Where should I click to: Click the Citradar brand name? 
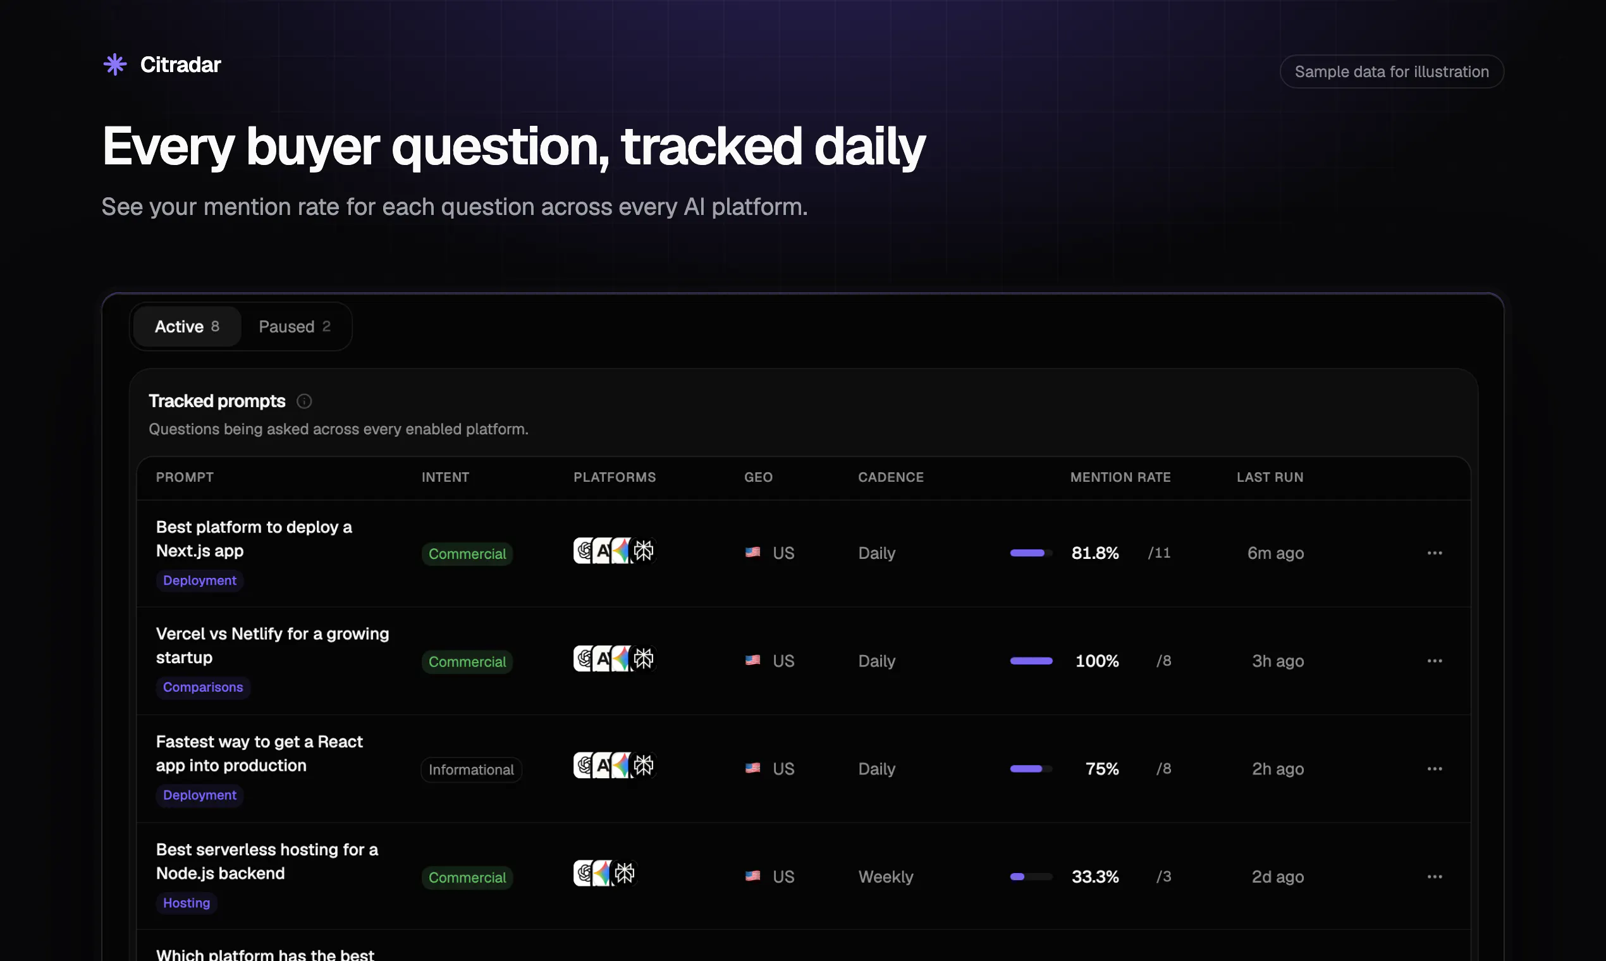coord(181,64)
